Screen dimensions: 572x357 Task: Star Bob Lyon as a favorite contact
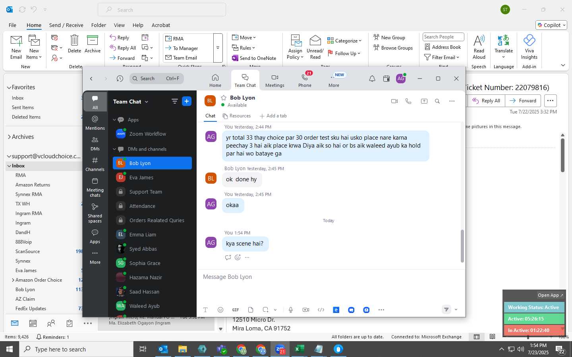coord(224,98)
